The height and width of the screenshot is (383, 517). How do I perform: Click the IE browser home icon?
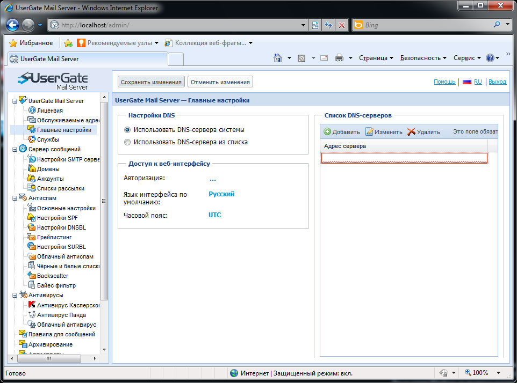click(278, 58)
